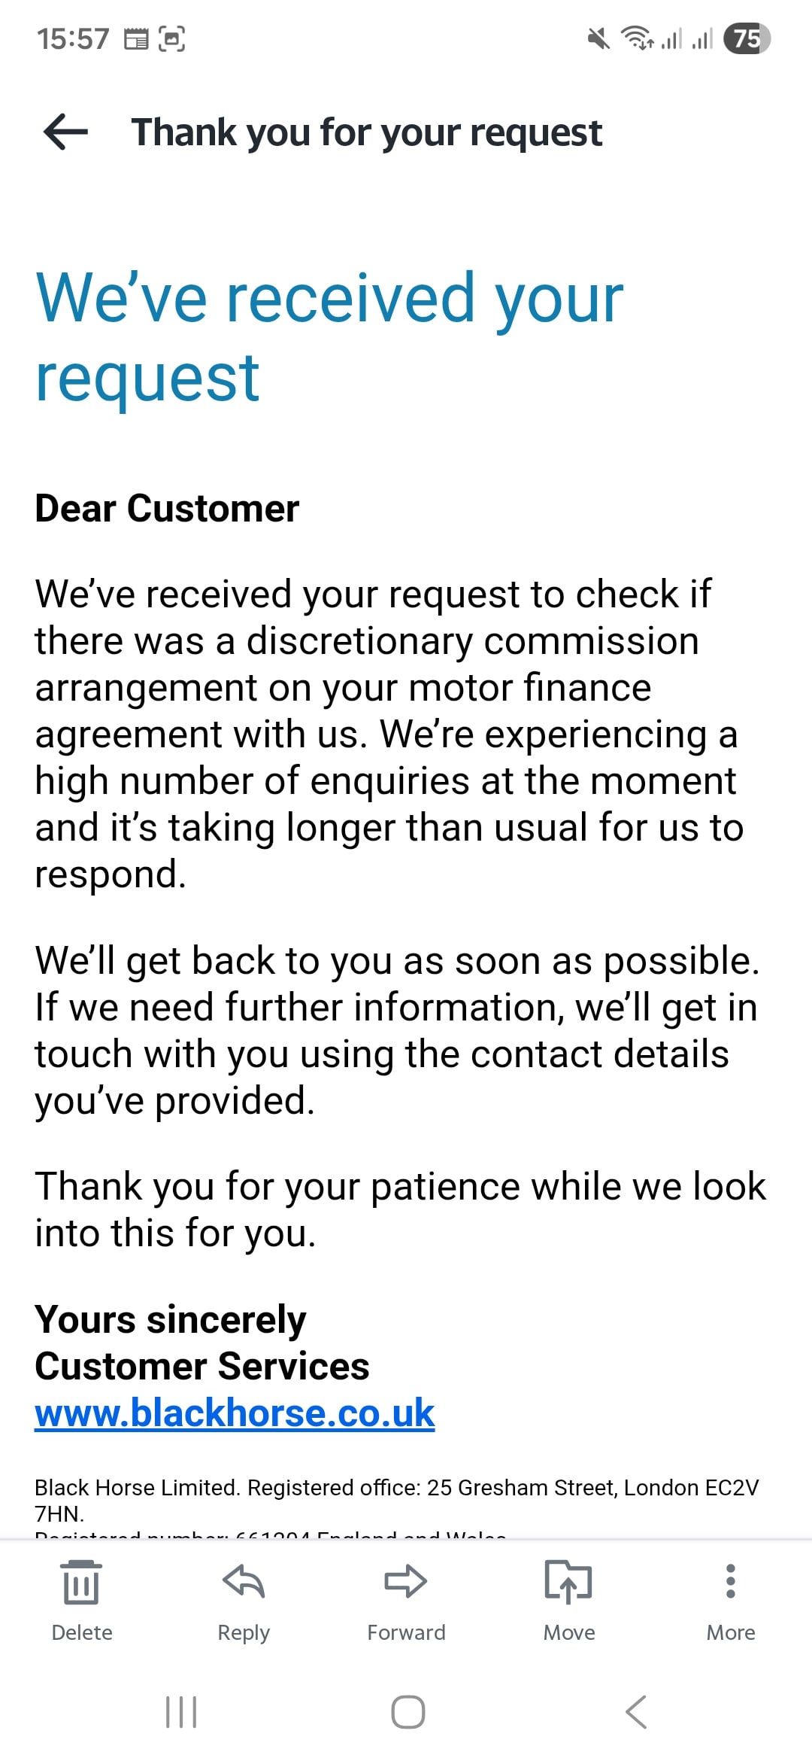Image resolution: width=812 pixels, height=1761 pixels.
Task: Tap the Reply arrow icon
Action: point(244,1582)
